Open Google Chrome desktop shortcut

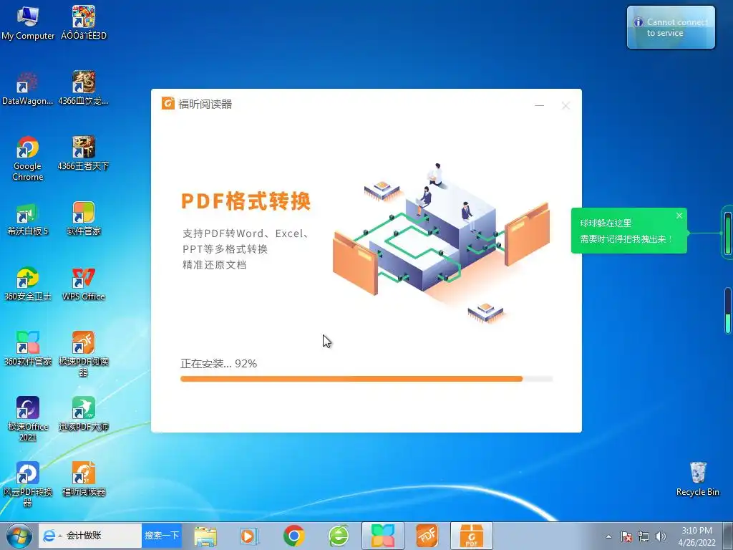[28, 159]
